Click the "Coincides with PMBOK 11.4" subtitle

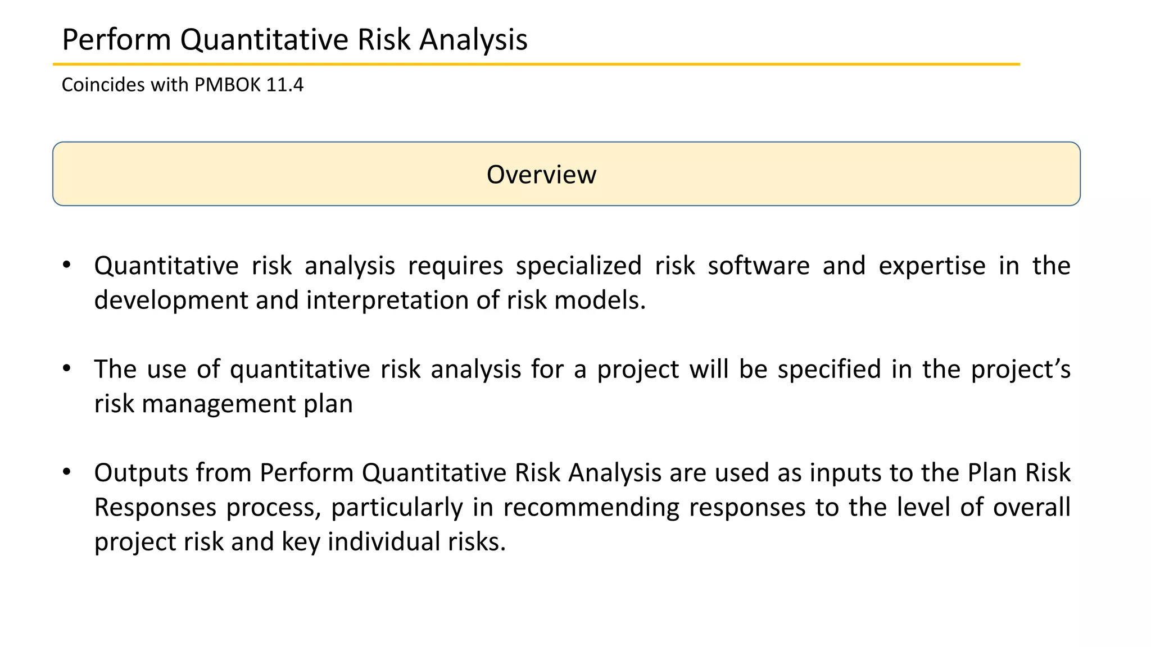[x=182, y=85]
